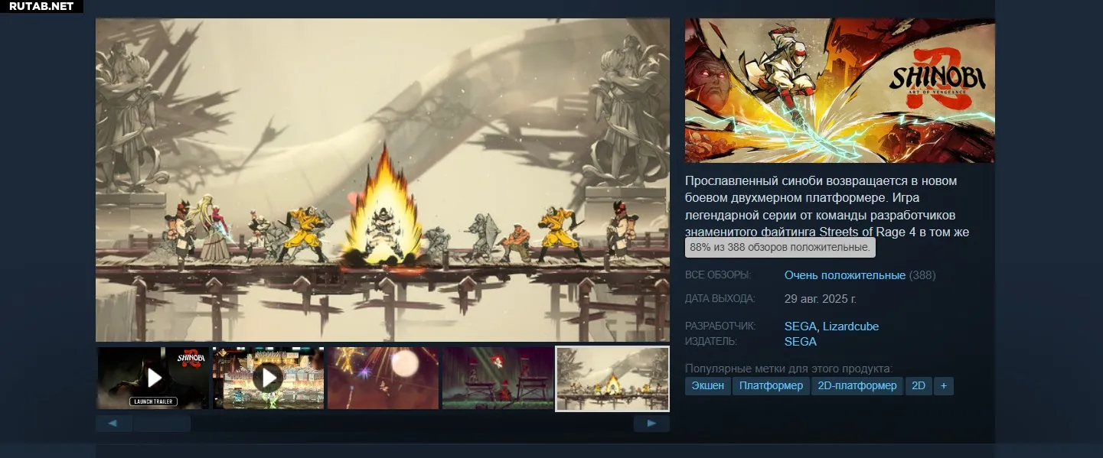Screen dimensions: 1103x458
Task: Click the Shinobi header capsule image
Action: (840, 90)
